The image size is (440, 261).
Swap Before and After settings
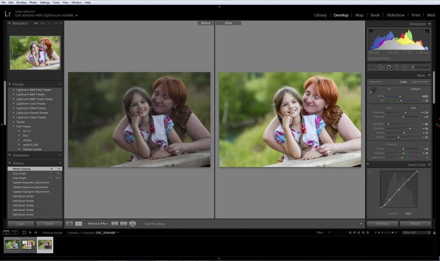(x=133, y=224)
